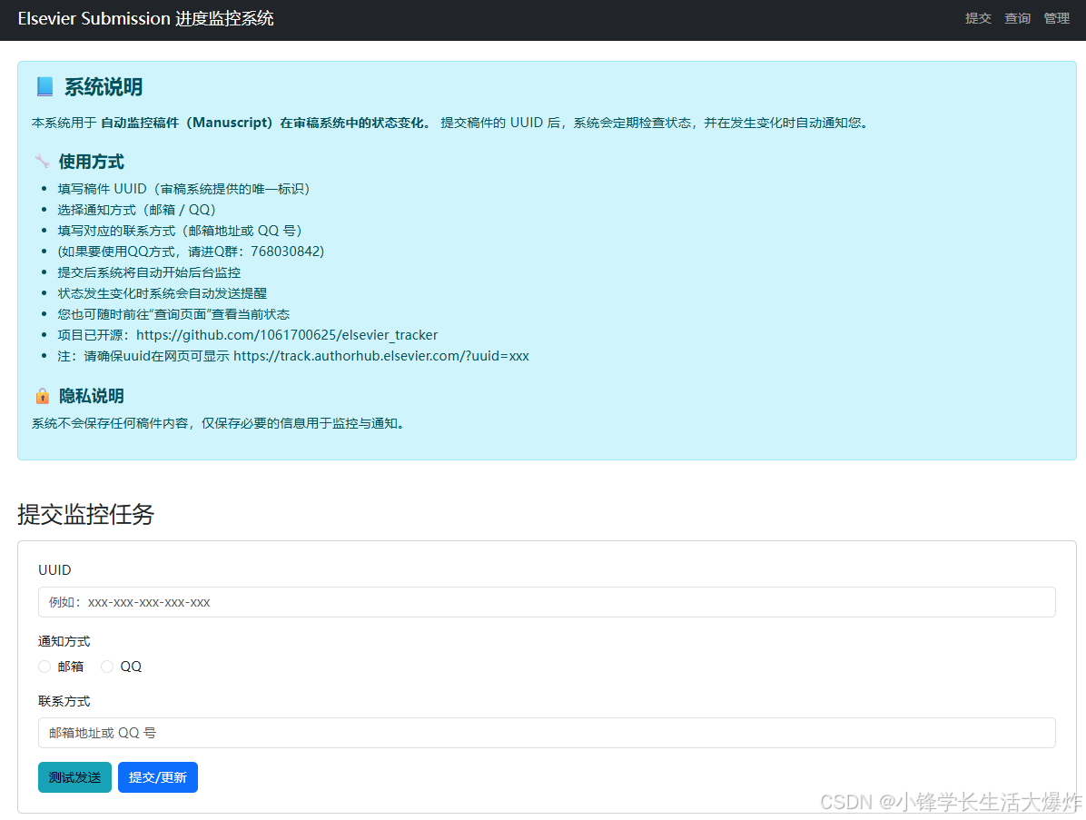Click the lock icon beside 隐私说明
The image size is (1086, 820).
point(43,396)
